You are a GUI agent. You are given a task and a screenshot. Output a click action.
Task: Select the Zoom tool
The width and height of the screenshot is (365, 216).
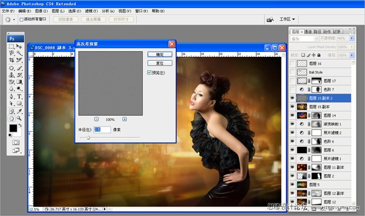click(x=19, y=118)
